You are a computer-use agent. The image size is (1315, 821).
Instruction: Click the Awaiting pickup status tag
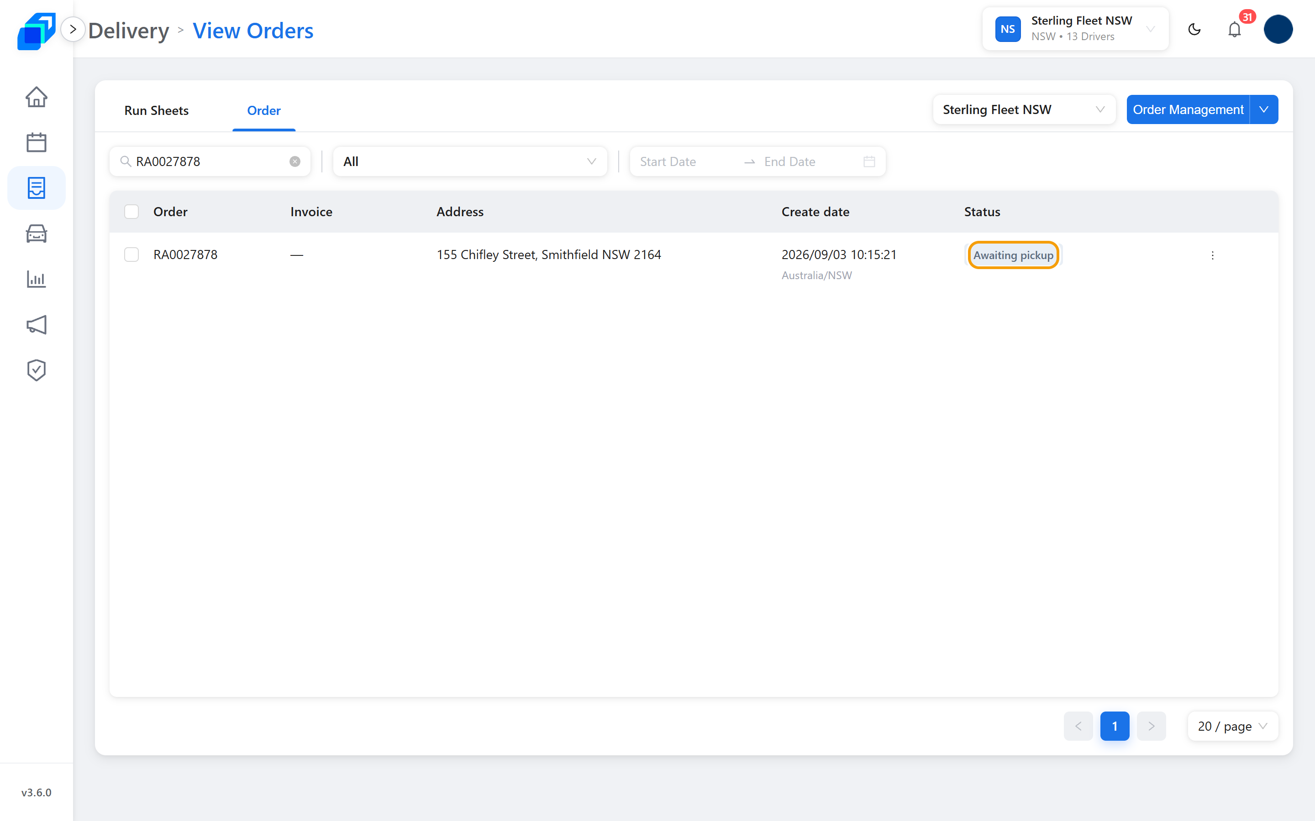point(1014,255)
